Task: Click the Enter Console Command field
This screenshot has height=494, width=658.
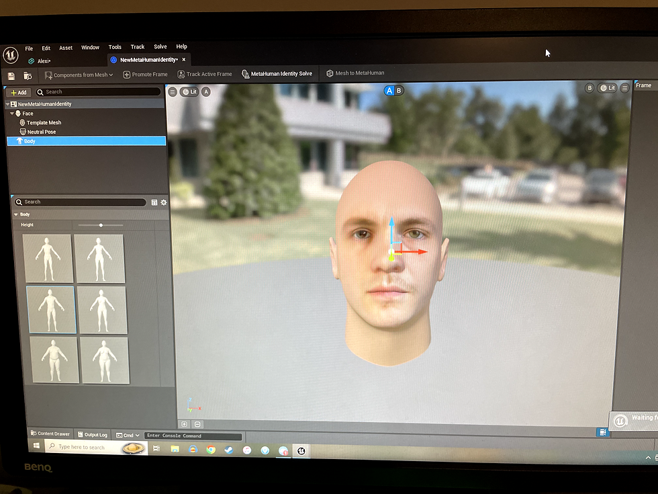Action: click(x=193, y=436)
